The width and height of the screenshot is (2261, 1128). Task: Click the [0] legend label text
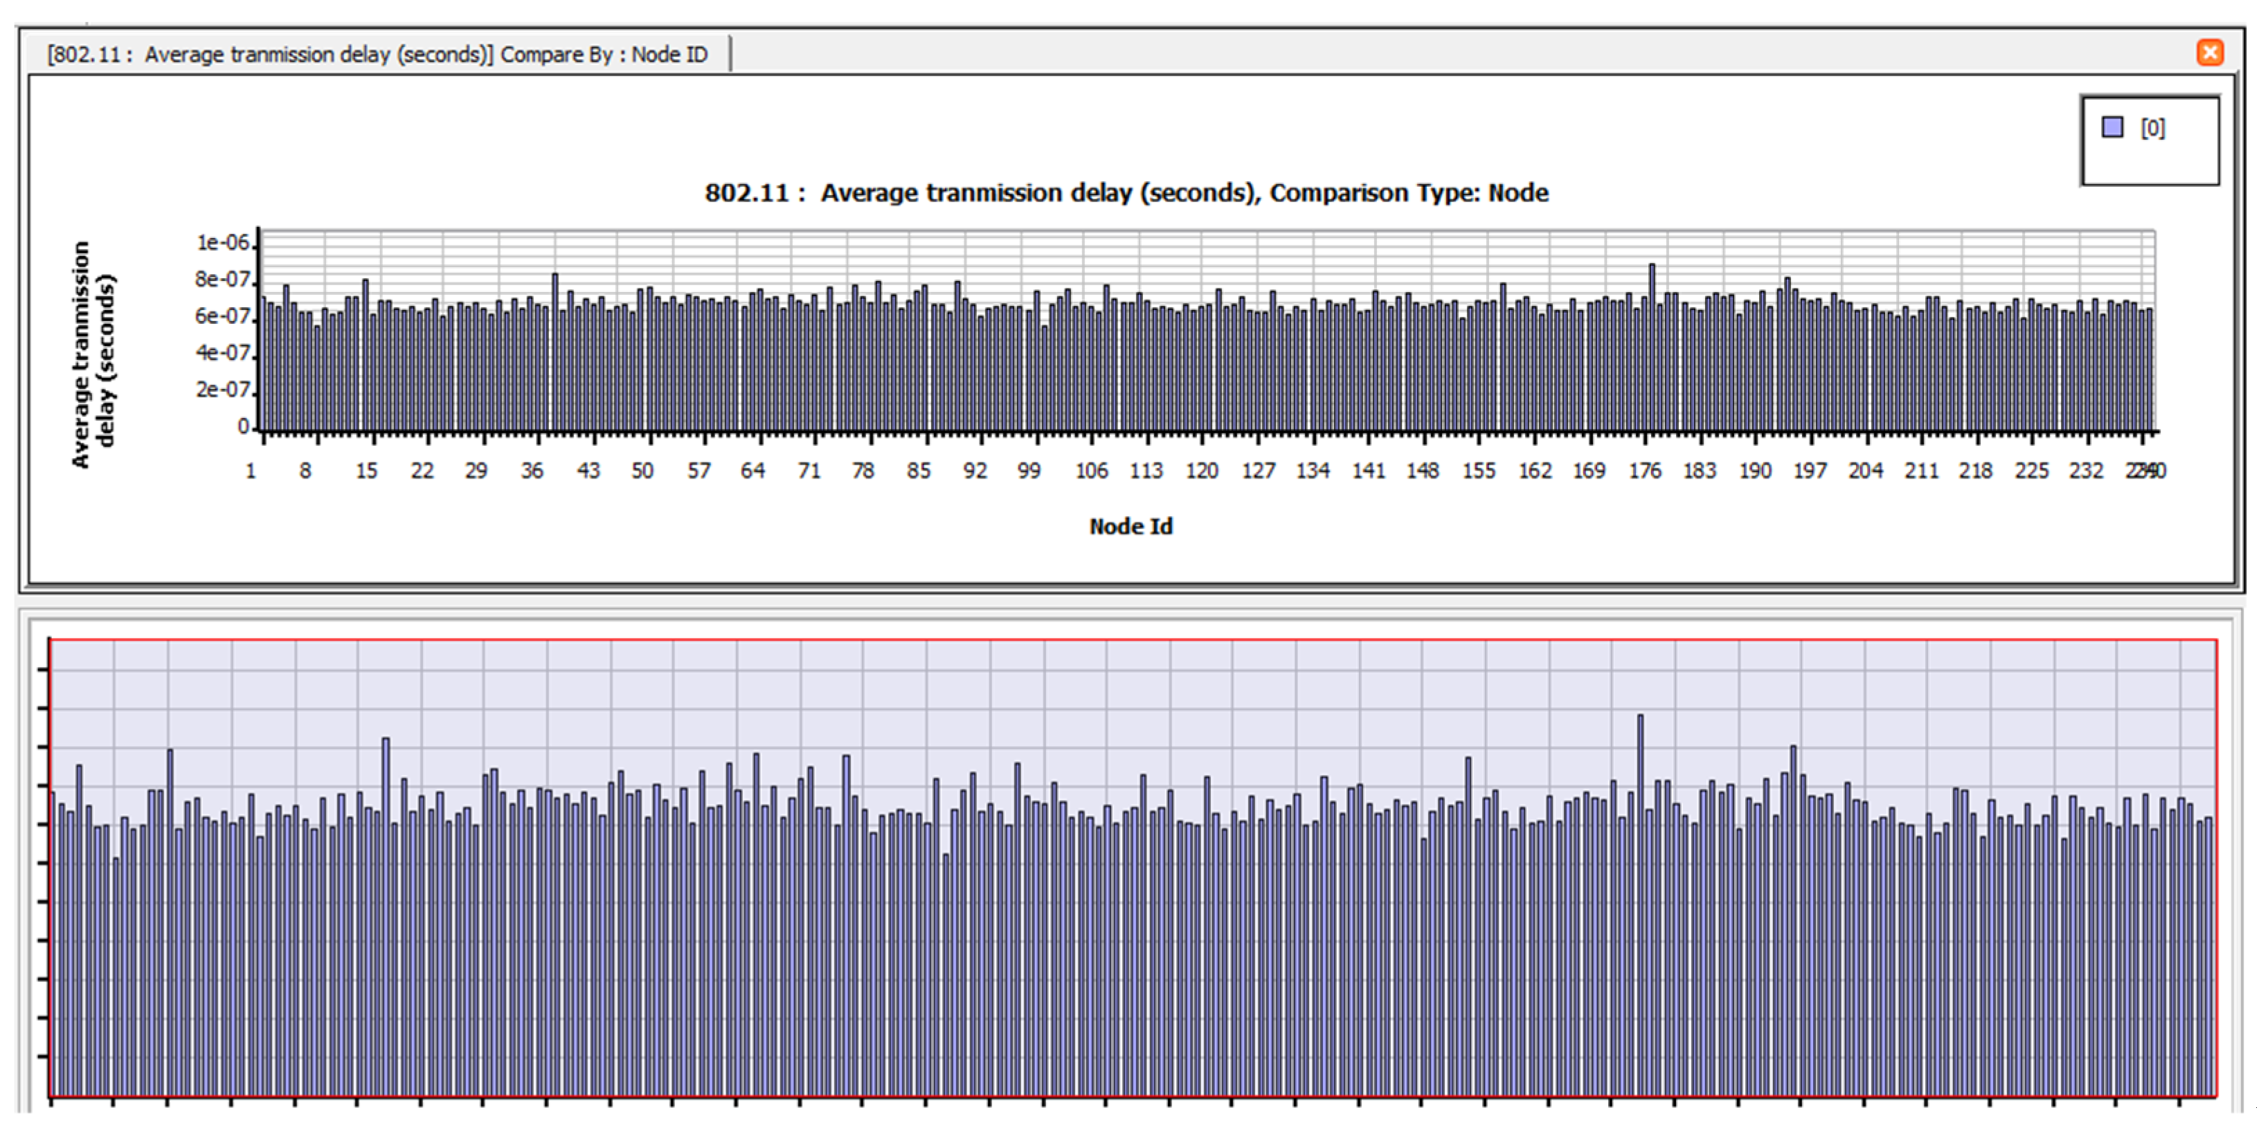(x=2152, y=129)
